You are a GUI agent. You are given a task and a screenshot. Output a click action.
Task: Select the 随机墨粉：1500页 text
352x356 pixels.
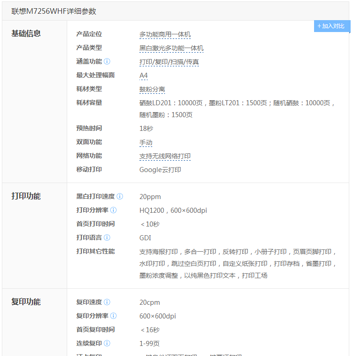166,115
